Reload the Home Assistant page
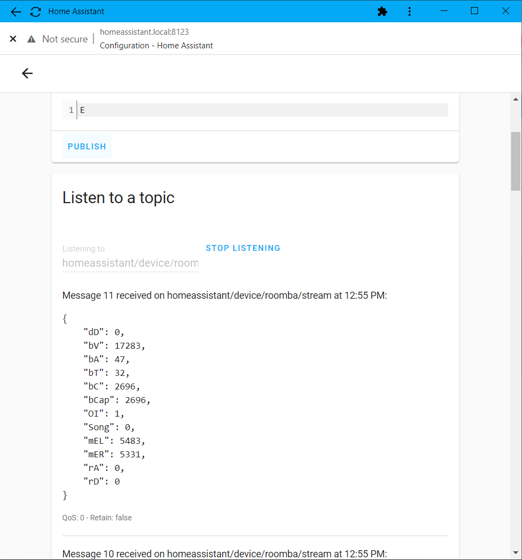The height and width of the screenshot is (560, 522). coord(36,12)
